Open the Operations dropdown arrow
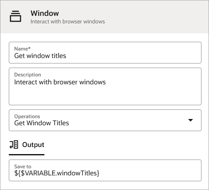209x190 pixels. point(191,120)
